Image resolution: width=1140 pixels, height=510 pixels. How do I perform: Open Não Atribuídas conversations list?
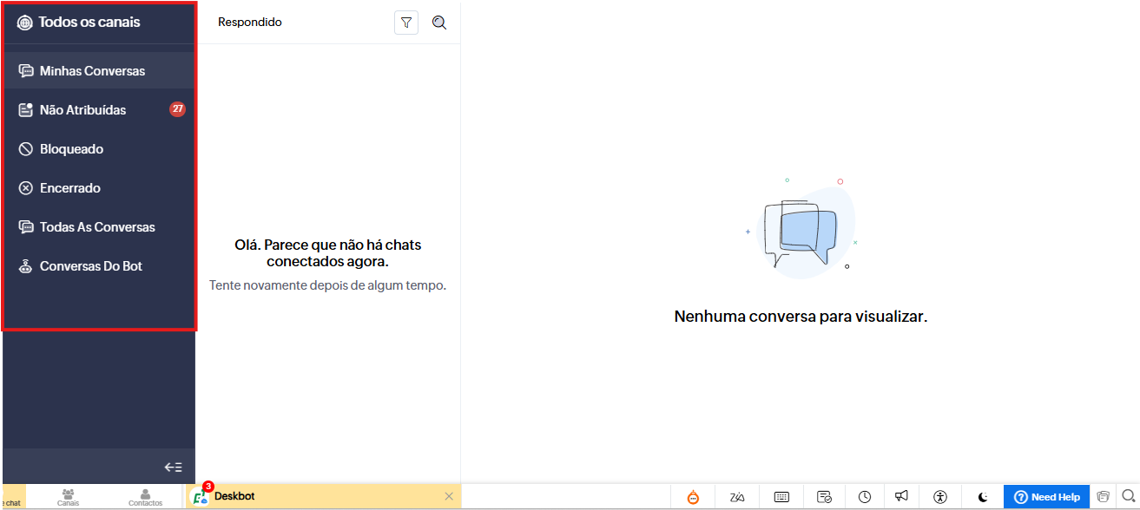click(x=82, y=110)
